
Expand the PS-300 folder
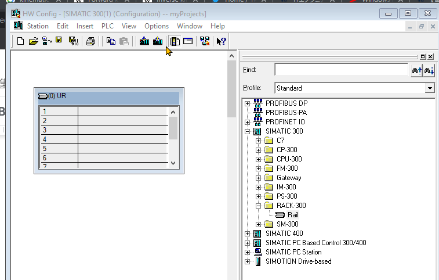click(x=259, y=196)
